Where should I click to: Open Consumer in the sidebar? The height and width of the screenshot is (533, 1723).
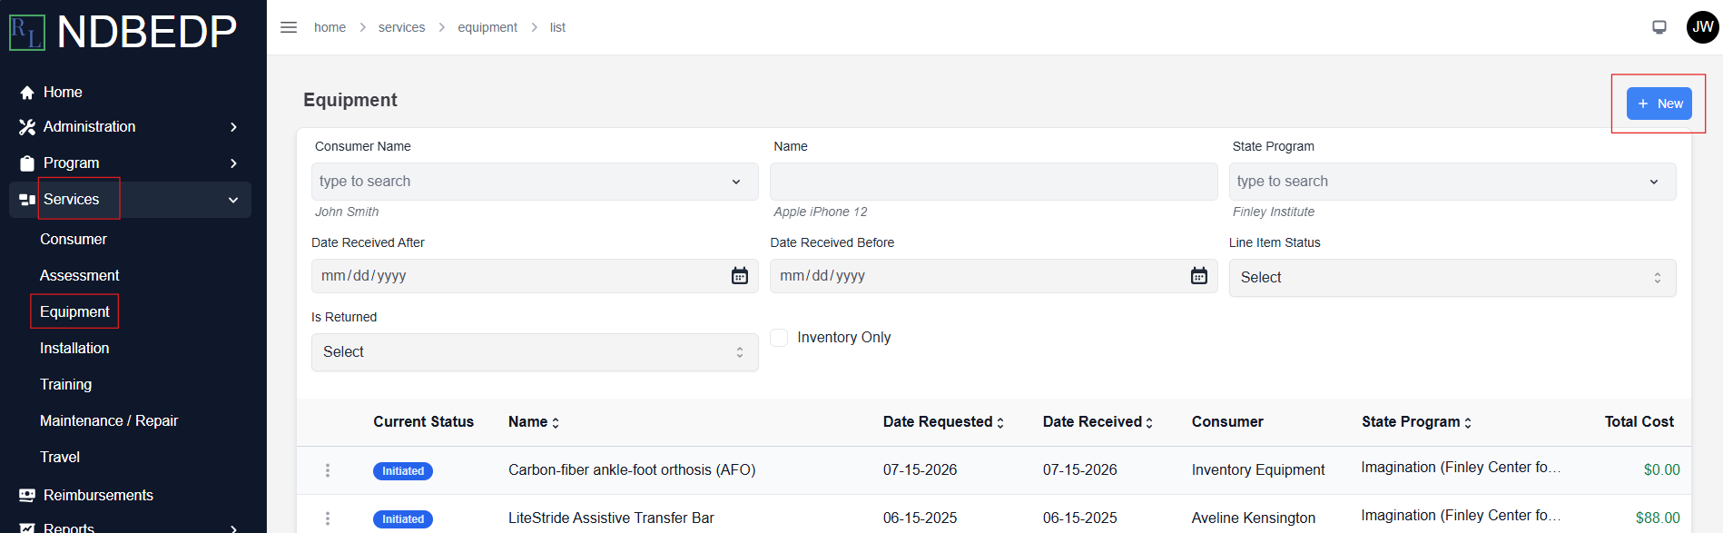point(74,240)
